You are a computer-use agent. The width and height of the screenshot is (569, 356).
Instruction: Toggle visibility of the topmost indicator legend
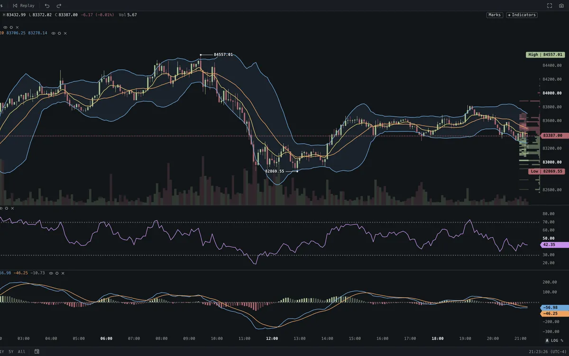tap(4, 27)
